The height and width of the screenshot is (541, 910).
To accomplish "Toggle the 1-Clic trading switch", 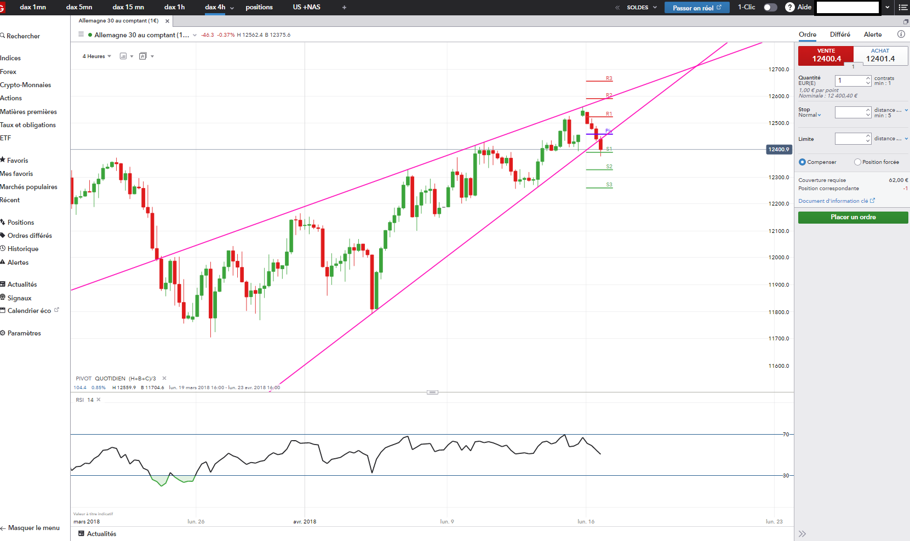I will point(770,7).
